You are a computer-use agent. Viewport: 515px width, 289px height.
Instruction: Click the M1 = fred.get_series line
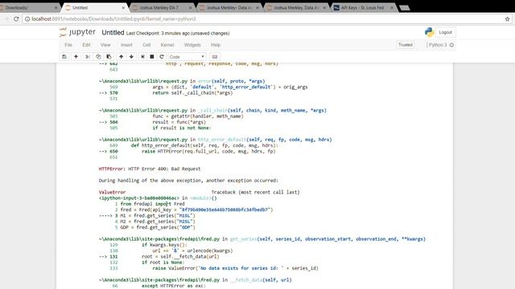158,216
